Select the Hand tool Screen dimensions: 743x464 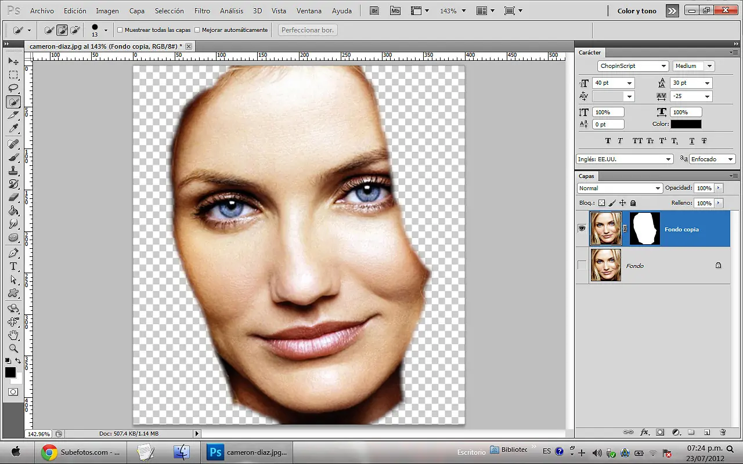(13, 335)
